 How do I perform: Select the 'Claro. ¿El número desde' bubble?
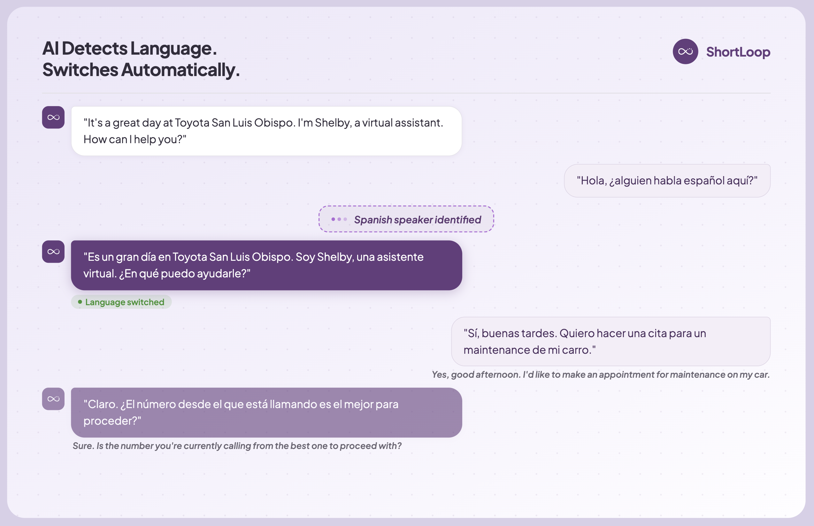pos(267,413)
